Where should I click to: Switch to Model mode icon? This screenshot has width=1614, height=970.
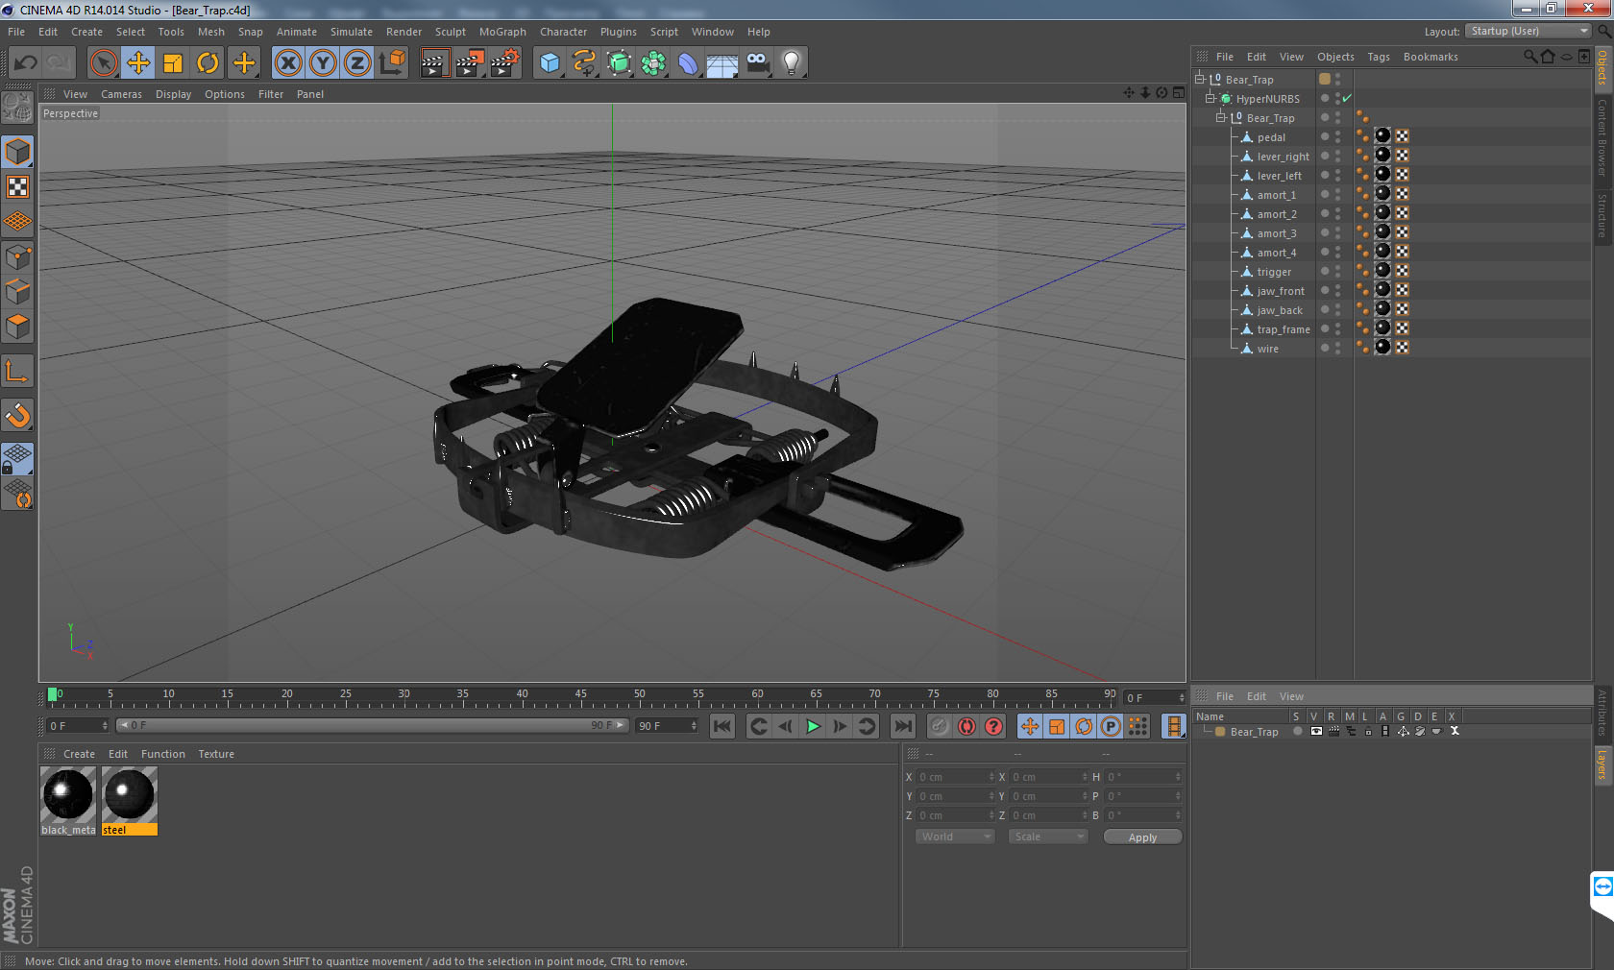(18, 152)
